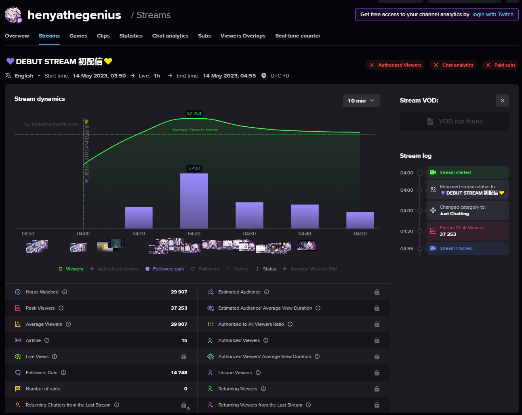Click info icon next to Average Viewers
522x415 pixels.
coord(68,324)
